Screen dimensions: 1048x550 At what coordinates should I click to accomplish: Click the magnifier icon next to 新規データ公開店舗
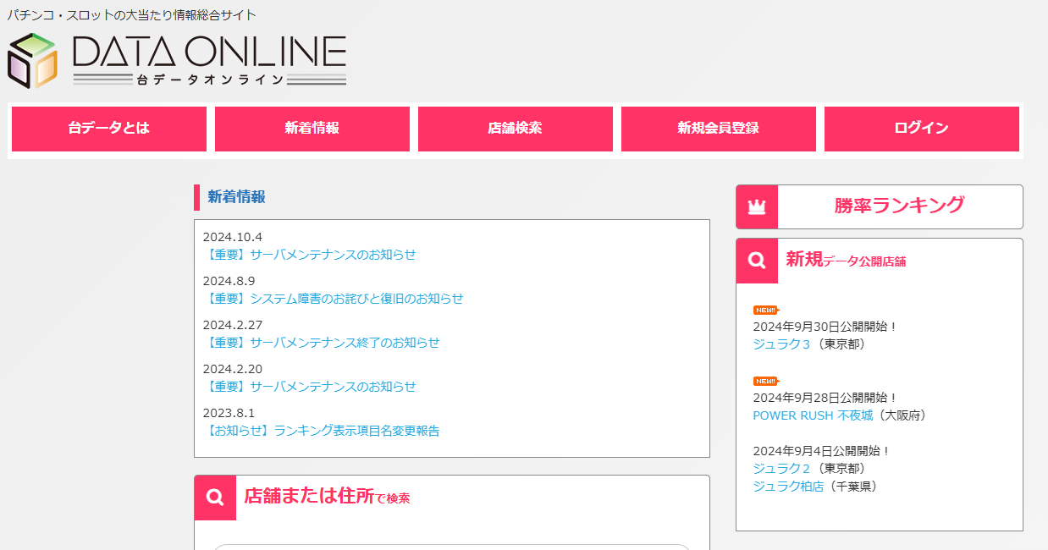click(756, 261)
